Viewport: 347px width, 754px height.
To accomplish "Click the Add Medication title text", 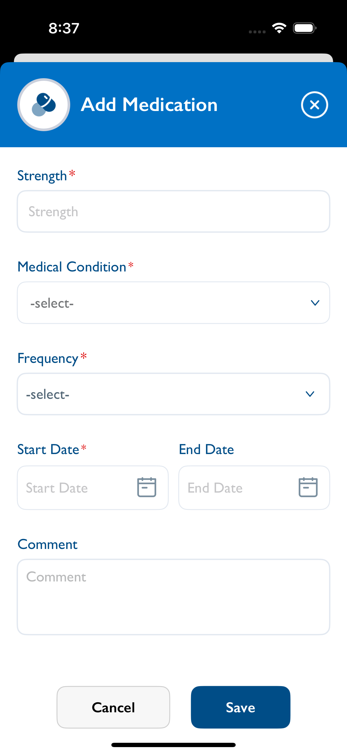I will 149,105.
